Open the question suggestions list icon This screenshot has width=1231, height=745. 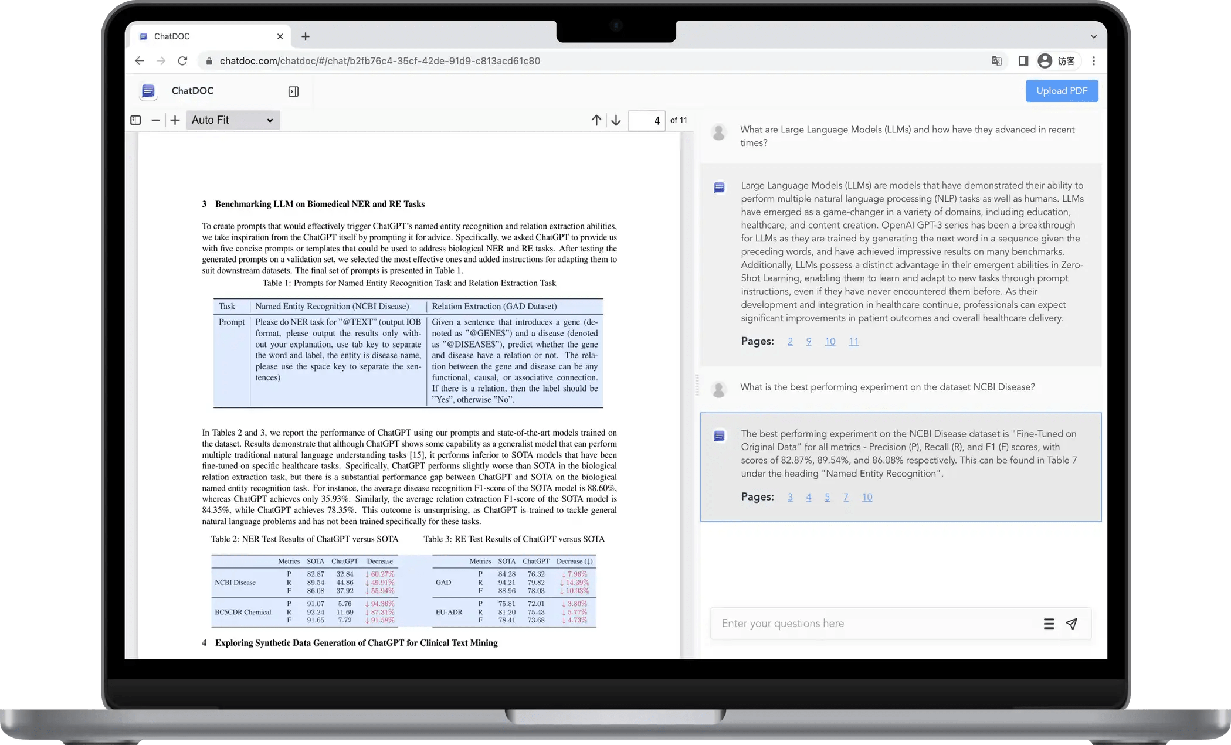(1049, 624)
